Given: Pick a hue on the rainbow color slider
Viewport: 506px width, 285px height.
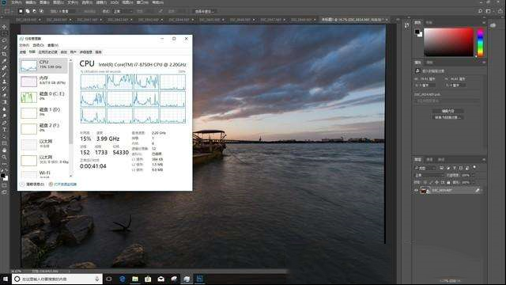Looking at the screenshot, I should (480, 42).
